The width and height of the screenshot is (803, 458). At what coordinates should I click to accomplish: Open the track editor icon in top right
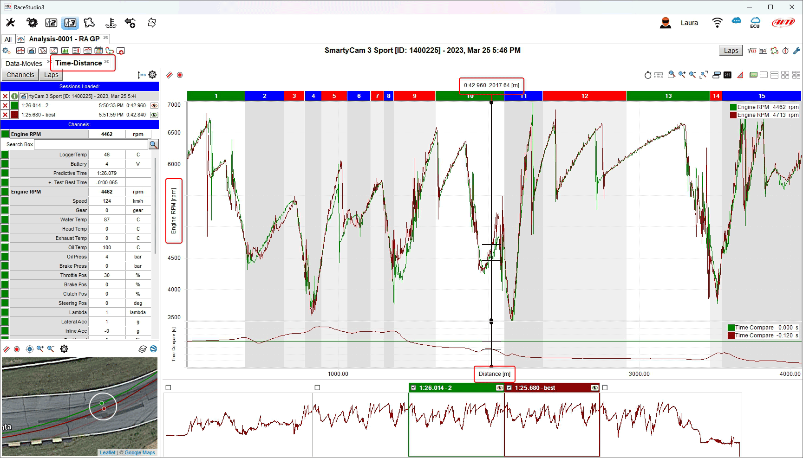coord(774,51)
